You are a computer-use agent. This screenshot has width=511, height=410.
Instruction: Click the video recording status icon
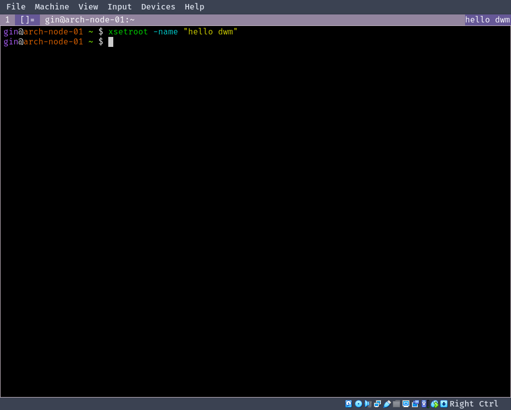[x=415, y=404]
